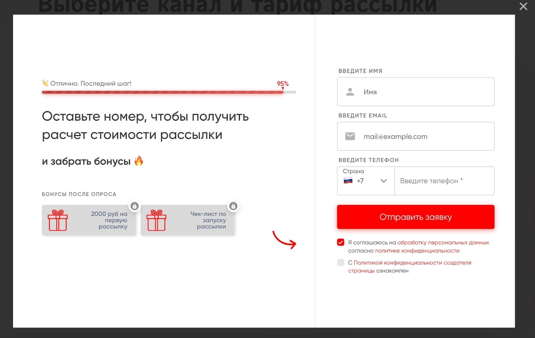The height and width of the screenshot is (338, 535).
Task: Enable the creator's privacy policy checkbox
Action: pos(340,263)
